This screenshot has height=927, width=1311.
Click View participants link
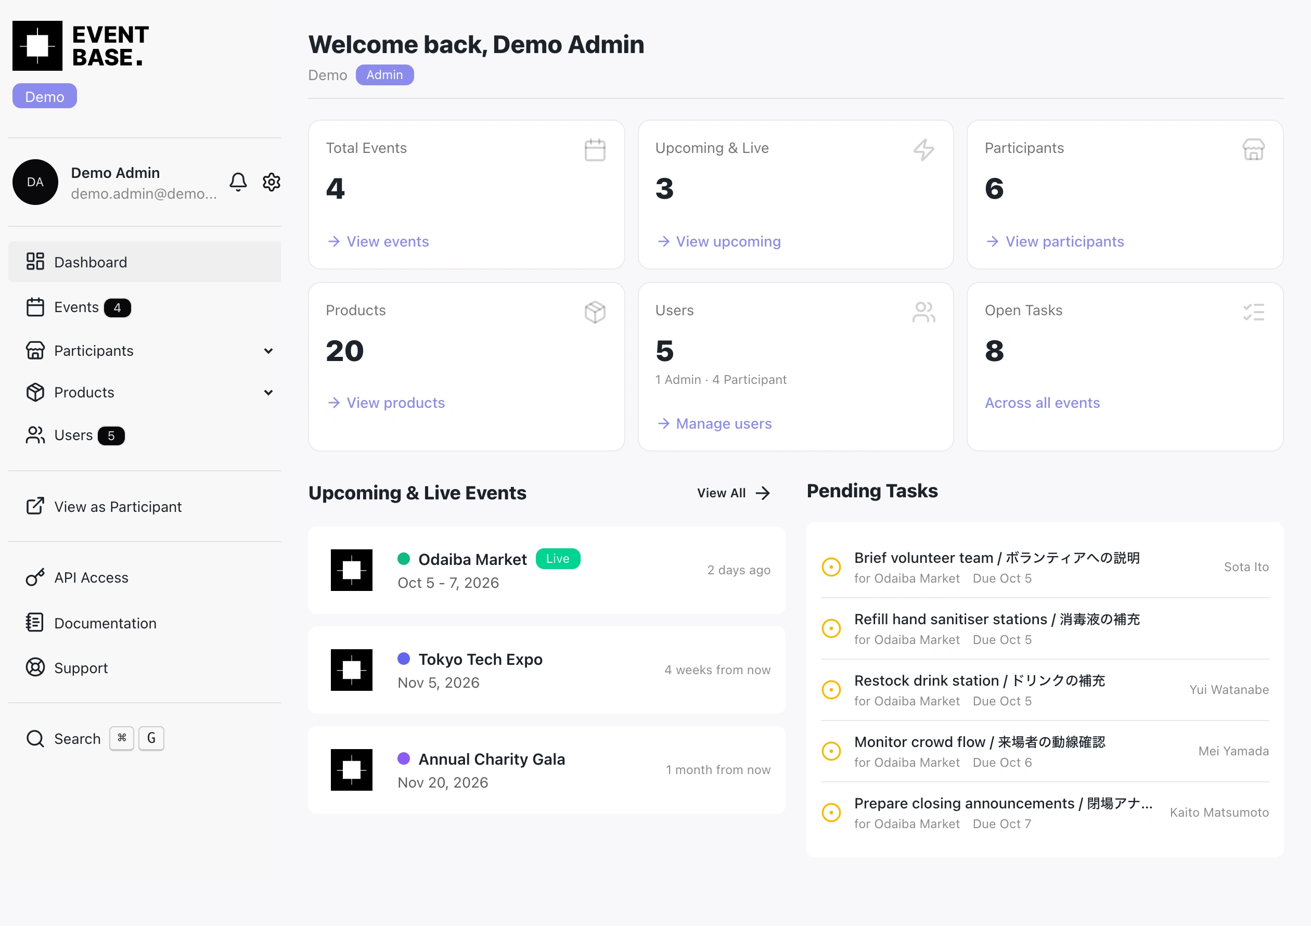(1055, 241)
